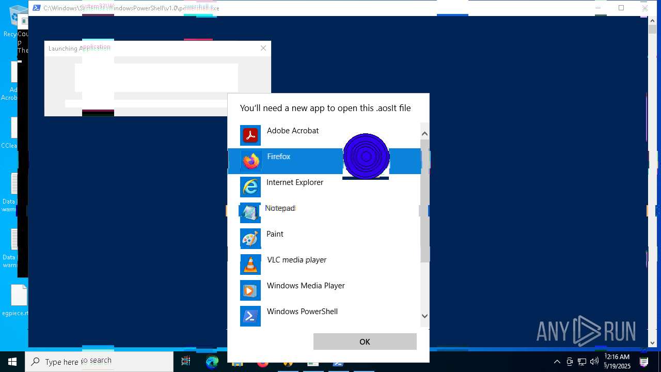Image resolution: width=661 pixels, height=372 pixels.
Task: Choose the Paint palette icon
Action: point(250,239)
